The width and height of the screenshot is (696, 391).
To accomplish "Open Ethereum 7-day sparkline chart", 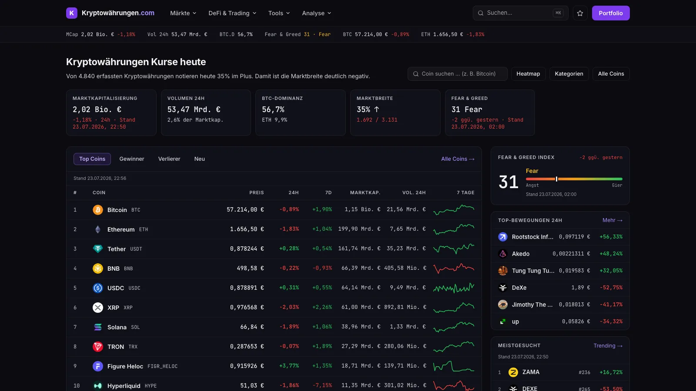I will [x=454, y=229].
